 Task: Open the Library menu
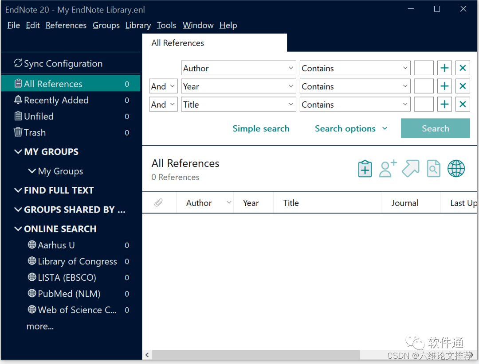click(x=138, y=25)
